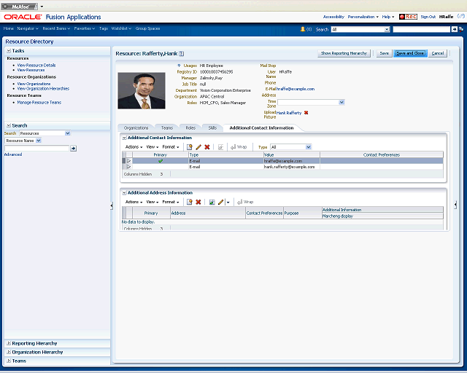Image resolution: width=467 pixels, height=373 pixels.
Task: Open McAfee toolbar dropdown arrow
Action: pos(42,7)
